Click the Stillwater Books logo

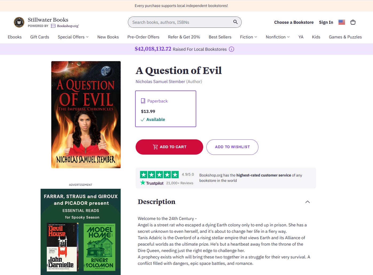coord(19,22)
